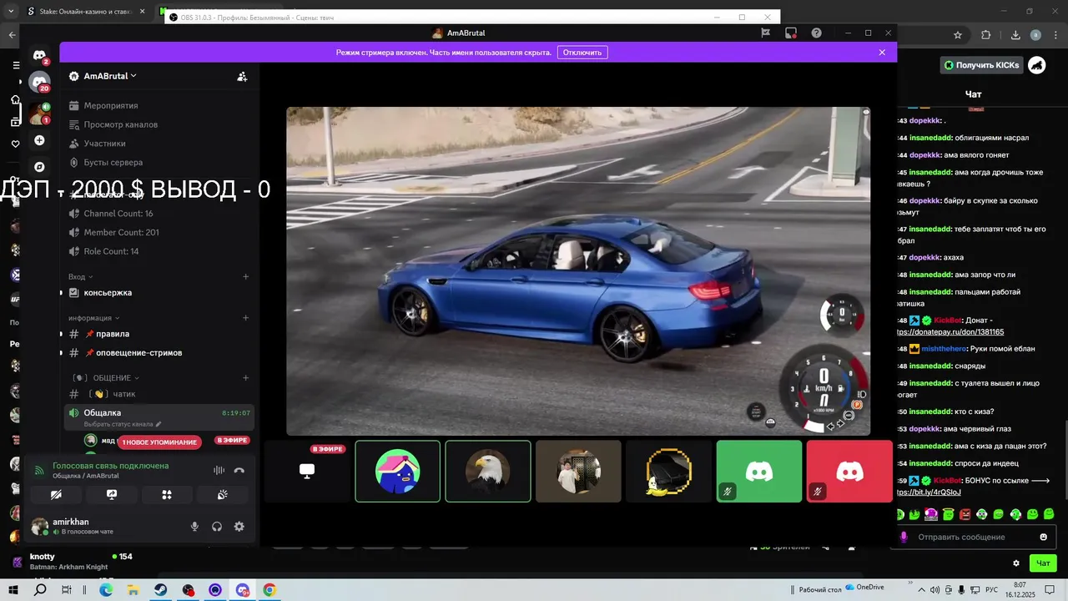
Task: Open Chrome downloads icon
Action: click(1015, 35)
